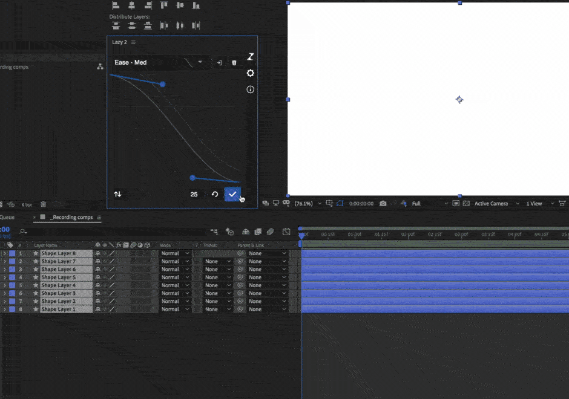The width and height of the screenshot is (569, 399).
Task: Toggle quality switch on Shape Layer 4
Action: [112, 285]
